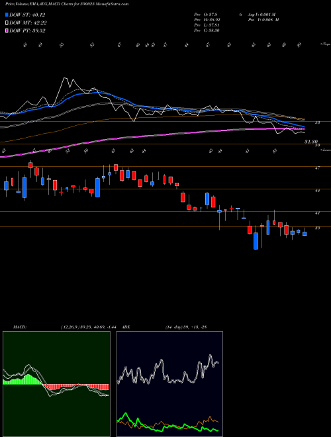Click the 'MACD:' panel label
The image size is (331, 437).
pyautogui.click(x=19, y=327)
